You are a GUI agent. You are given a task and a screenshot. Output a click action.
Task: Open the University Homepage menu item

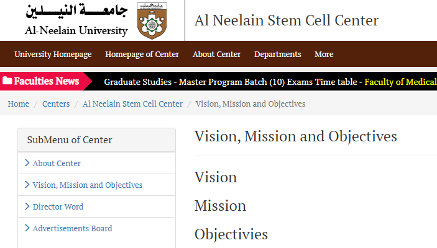53,54
